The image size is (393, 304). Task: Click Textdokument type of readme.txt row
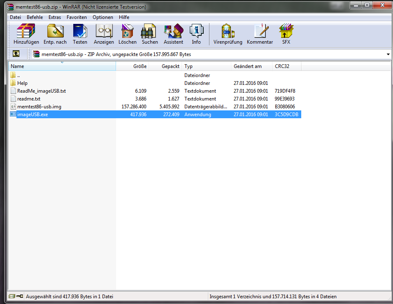(x=200, y=98)
